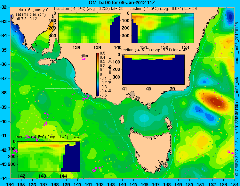
Task: Click the -41 latitude axis label
Action: click(4, 136)
